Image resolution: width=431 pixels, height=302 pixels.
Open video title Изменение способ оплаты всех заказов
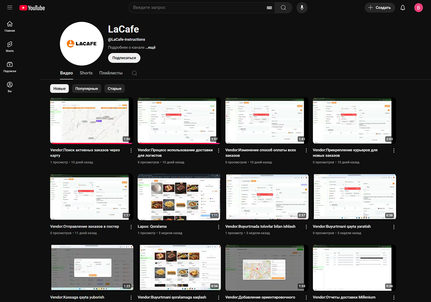pos(261,153)
